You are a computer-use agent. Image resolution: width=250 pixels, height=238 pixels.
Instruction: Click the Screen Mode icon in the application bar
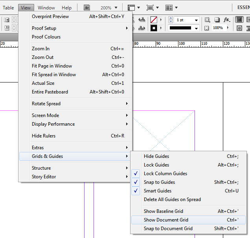click(x=150, y=7)
